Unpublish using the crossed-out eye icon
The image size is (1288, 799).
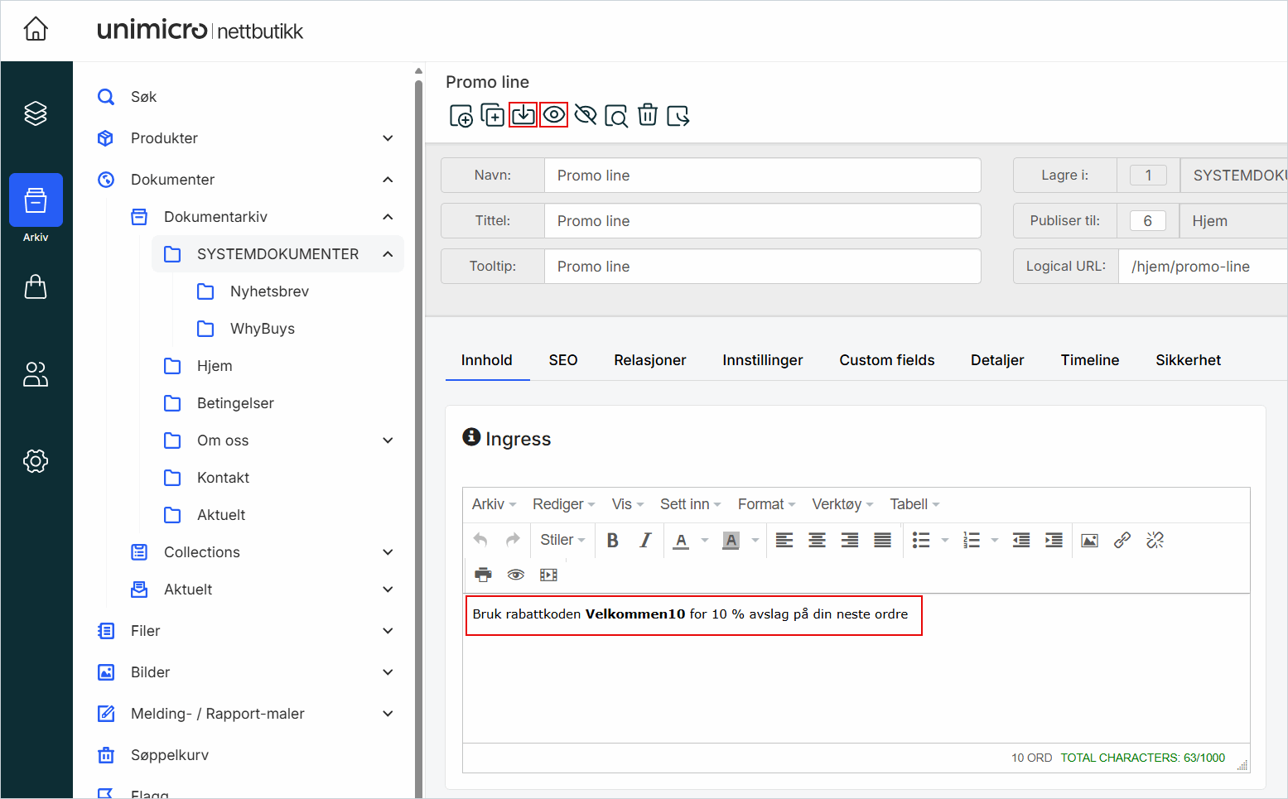[x=586, y=115]
